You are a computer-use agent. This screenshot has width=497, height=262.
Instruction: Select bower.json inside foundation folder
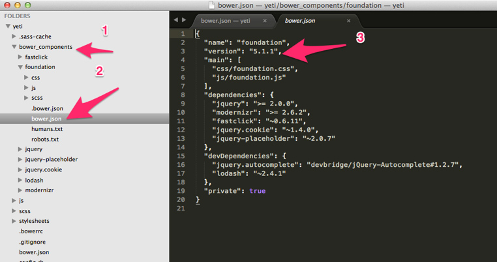pyautogui.click(x=46, y=119)
